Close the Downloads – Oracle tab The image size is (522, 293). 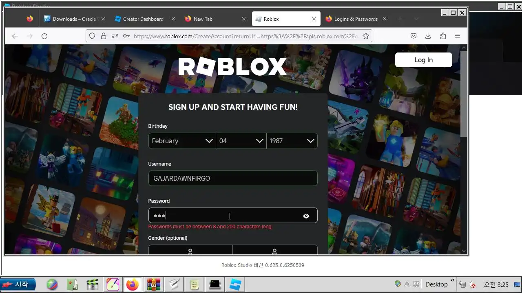click(103, 19)
